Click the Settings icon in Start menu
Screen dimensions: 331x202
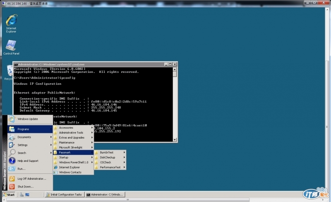(12, 145)
